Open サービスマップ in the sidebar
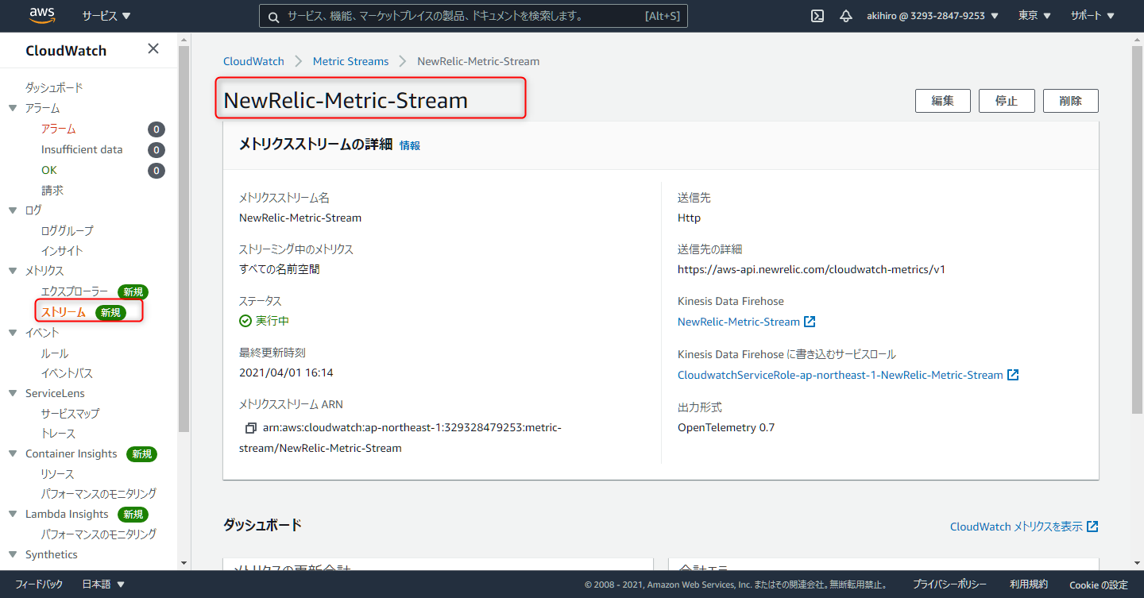The height and width of the screenshot is (598, 1144). 71,414
